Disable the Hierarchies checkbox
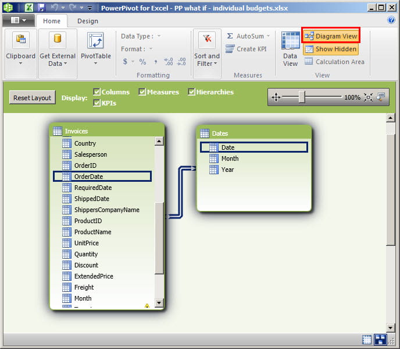The width and height of the screenshot is (400, 349). (192, 92)
